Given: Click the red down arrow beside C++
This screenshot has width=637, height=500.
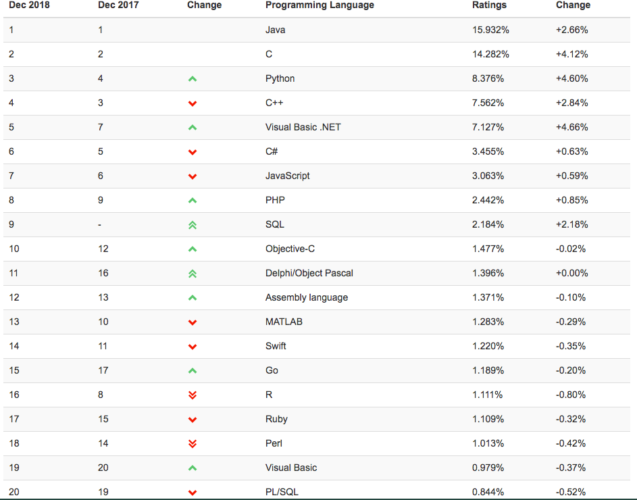Looking at the screenshot, I should pyautogui.click(x=193, y=103).
